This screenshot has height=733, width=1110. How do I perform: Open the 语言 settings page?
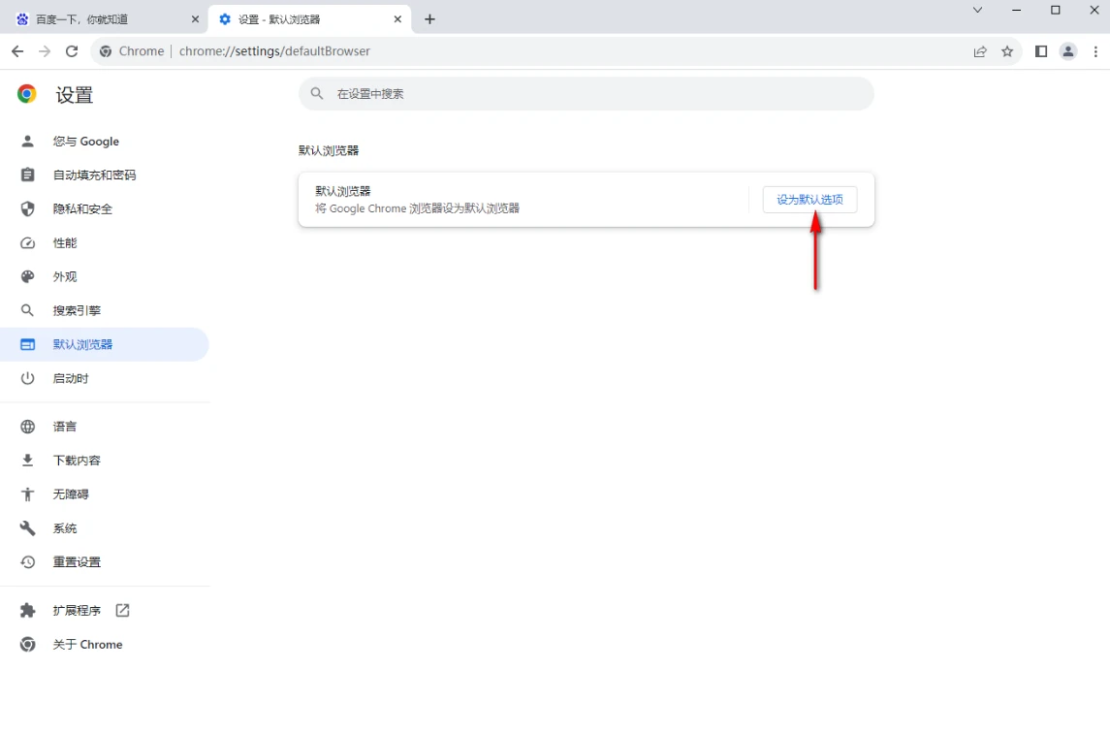pos(104,427)
